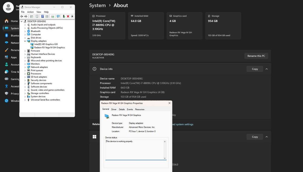Open the Help menu in Device Manager
The image size is (303, 172).
46,12
